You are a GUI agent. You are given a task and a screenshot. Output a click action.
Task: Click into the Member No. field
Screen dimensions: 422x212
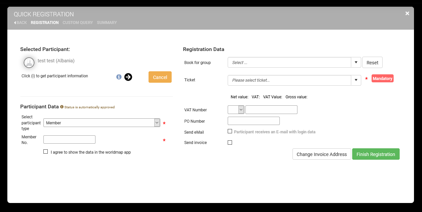pos(69,139)
